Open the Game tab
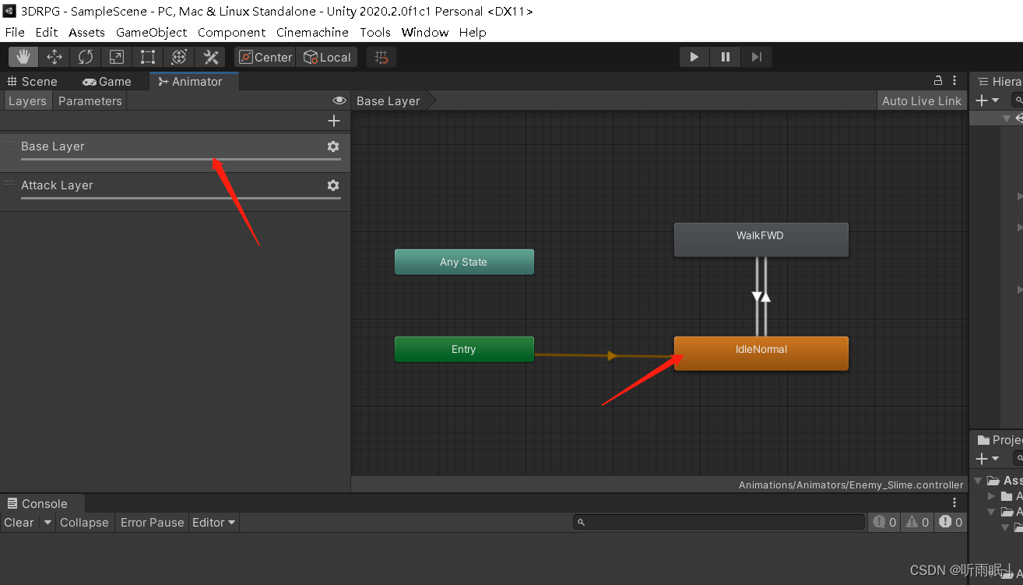 tap(107, 82)
